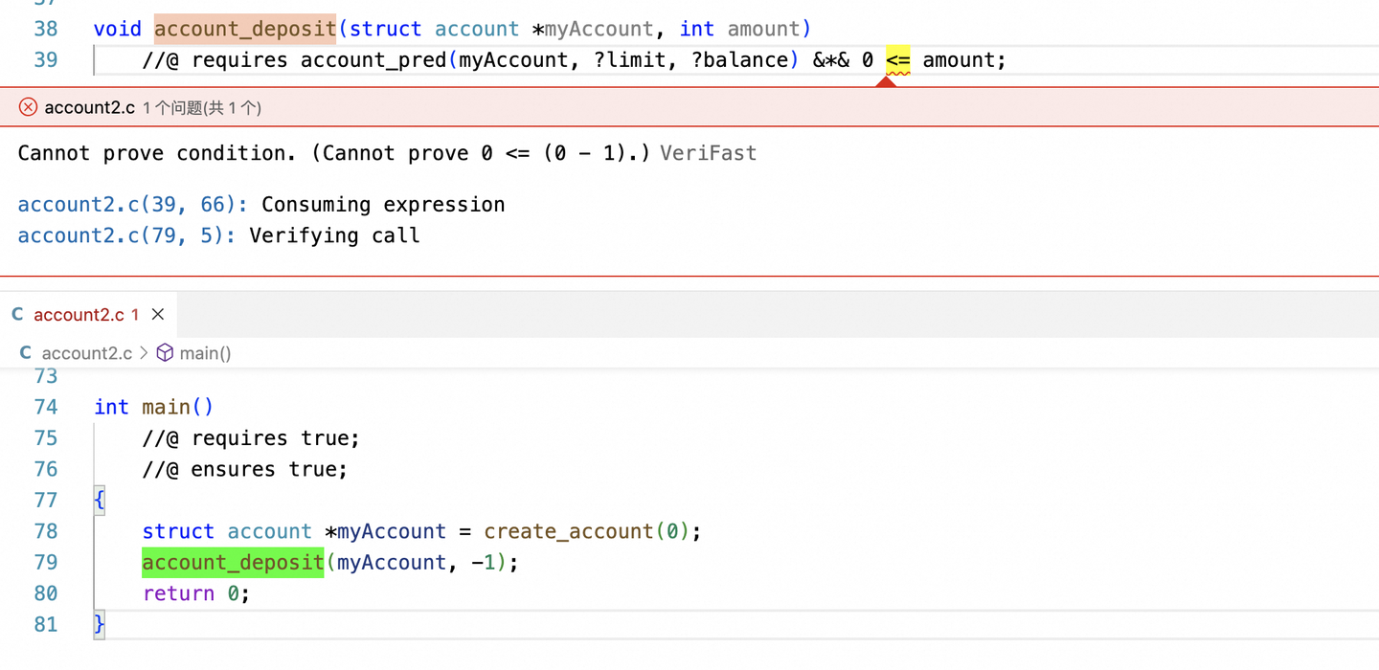Click line number 74 in the gutter
The image size is (1379, 670).
tap(46, 407)
